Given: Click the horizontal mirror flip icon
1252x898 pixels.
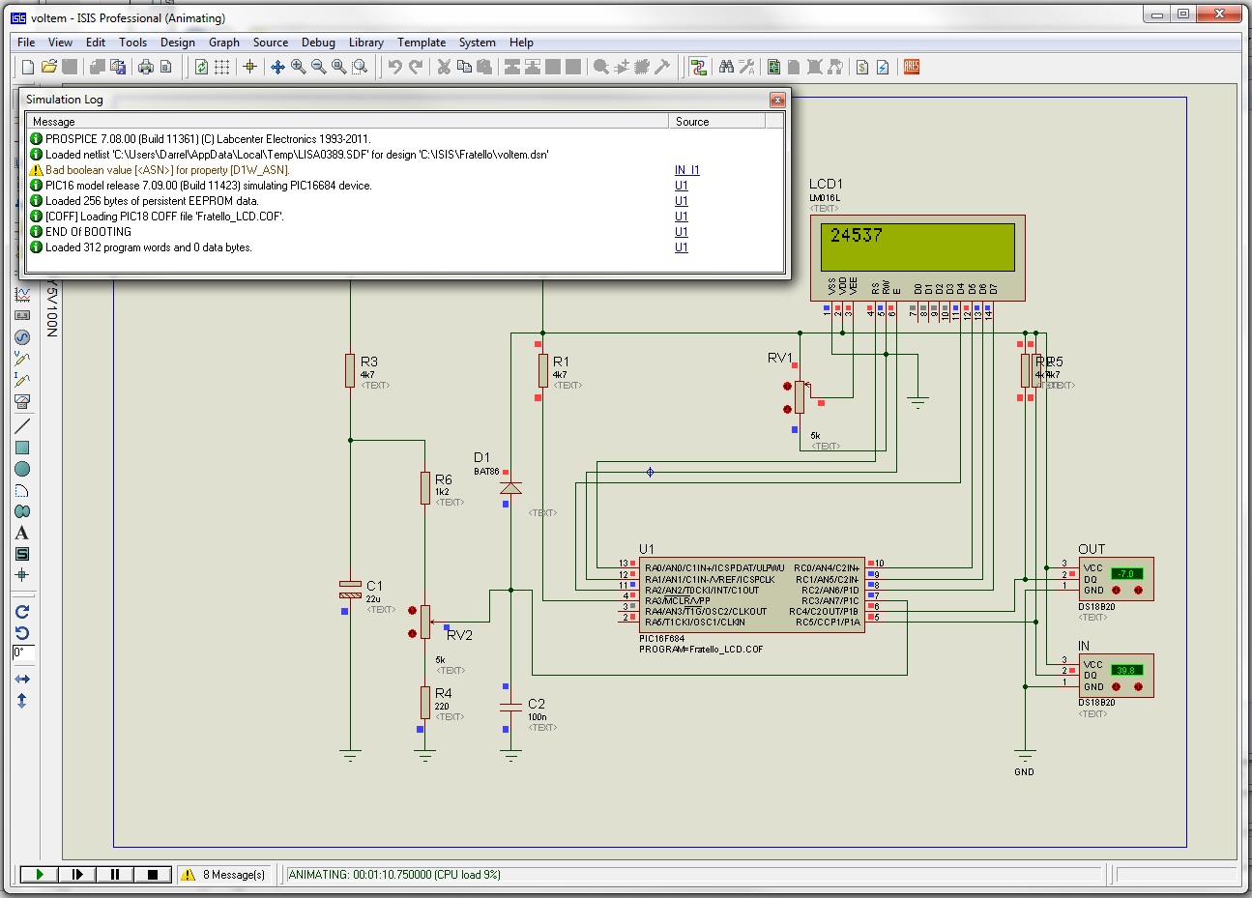Looking at the screenshot, I should click(22, 680).
